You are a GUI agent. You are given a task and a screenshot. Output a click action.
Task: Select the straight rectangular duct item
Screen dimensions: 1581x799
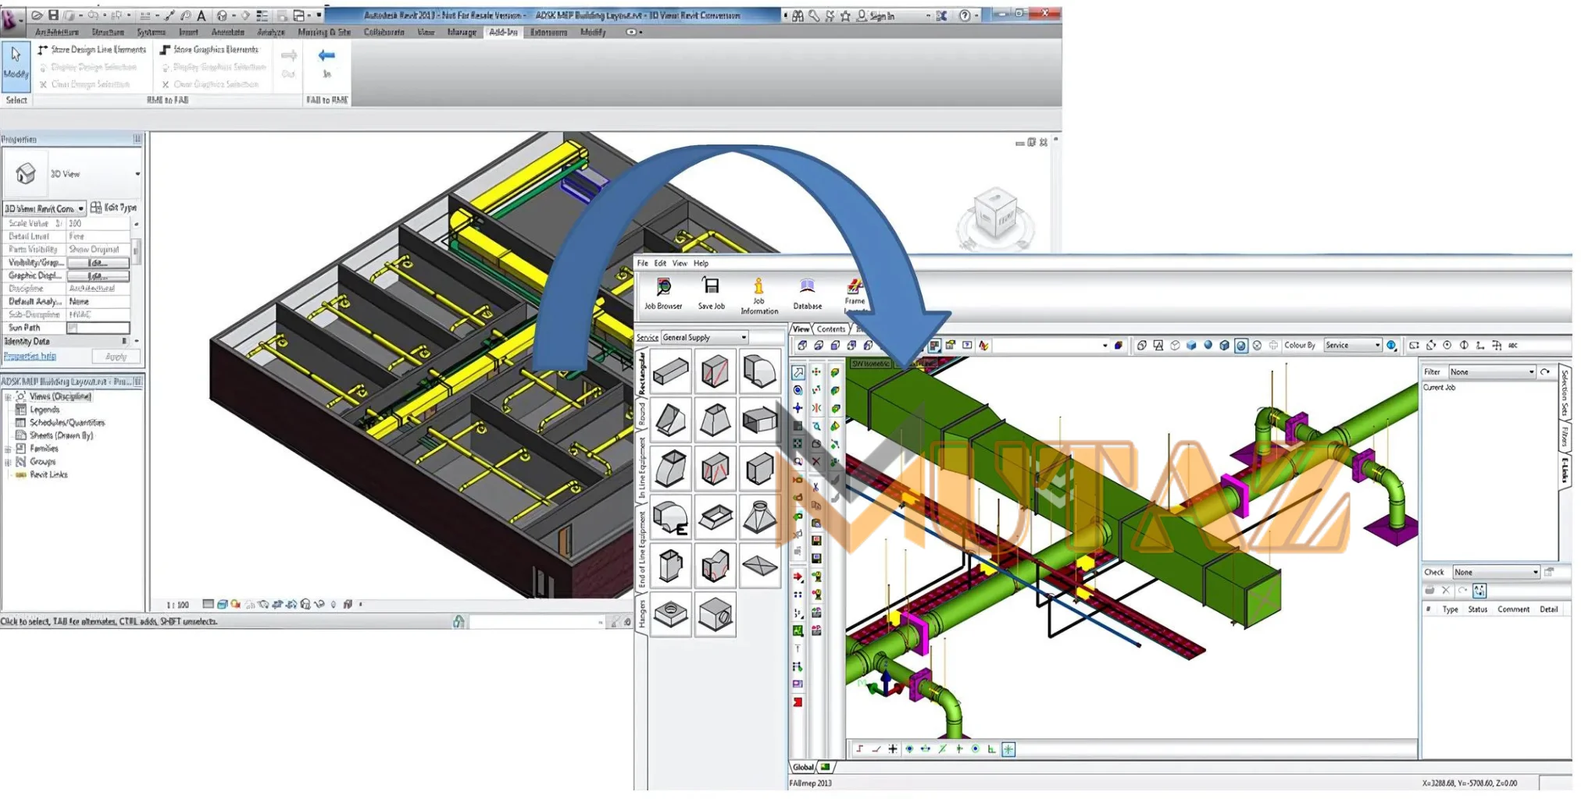click(x=670, y=372)
